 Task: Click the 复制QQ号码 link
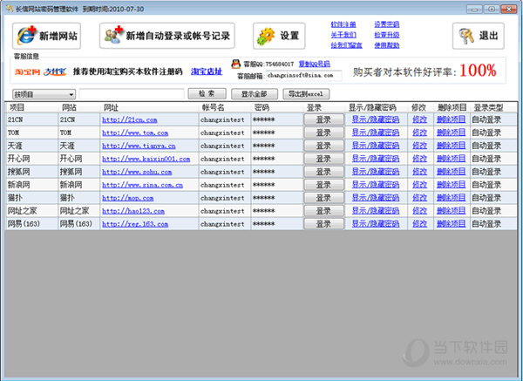click(314, 64)
